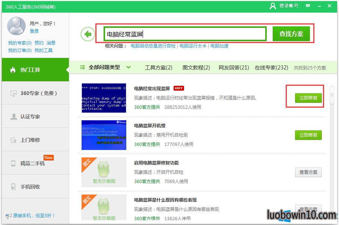Switch to 网友回答(21) filter tab
The width and height of the screenshot is (339, 225).
(x=234, y=68)
